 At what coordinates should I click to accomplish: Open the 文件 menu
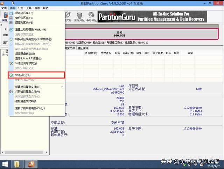4,8
